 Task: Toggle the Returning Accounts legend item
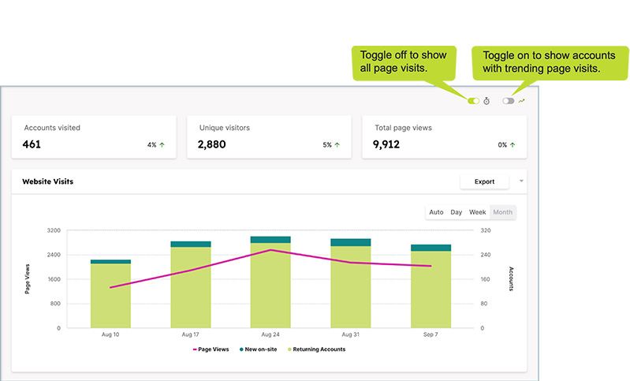click(x=317, y=349)
